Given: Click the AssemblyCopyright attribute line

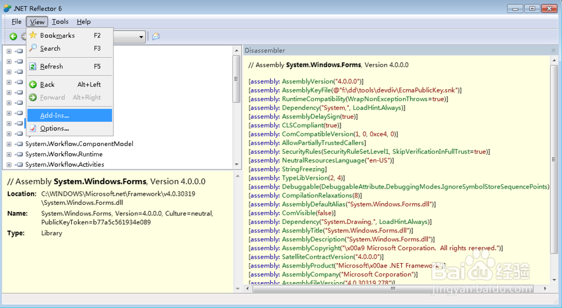Looking at the screenshot, I should (x=375, y=249).
